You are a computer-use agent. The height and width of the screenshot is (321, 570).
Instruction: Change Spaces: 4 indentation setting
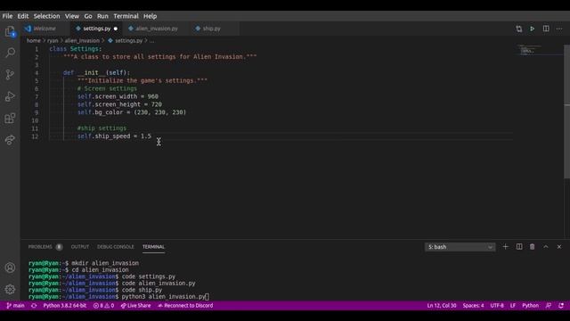(x=473, y=306)
